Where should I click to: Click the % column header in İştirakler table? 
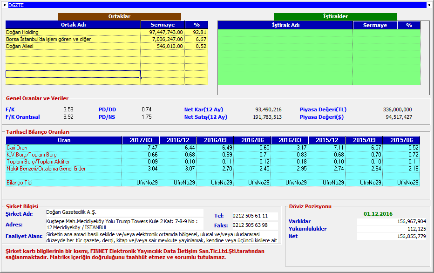409,25
